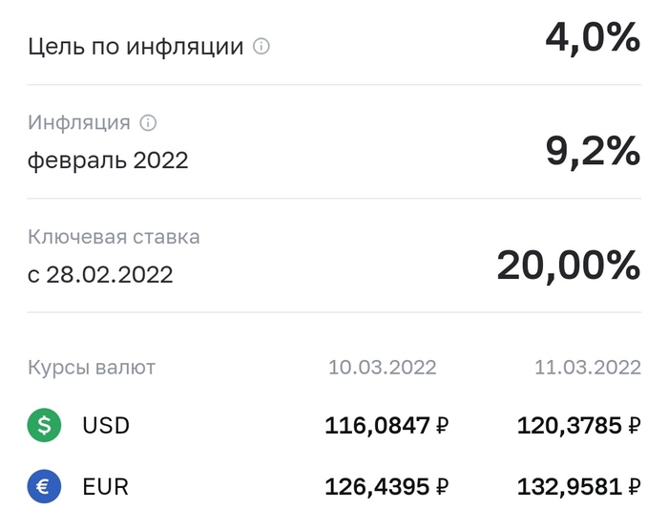668x530 pixels.
Task: Open the Цель по инфляции link
Action: click(x=136, y=46)
